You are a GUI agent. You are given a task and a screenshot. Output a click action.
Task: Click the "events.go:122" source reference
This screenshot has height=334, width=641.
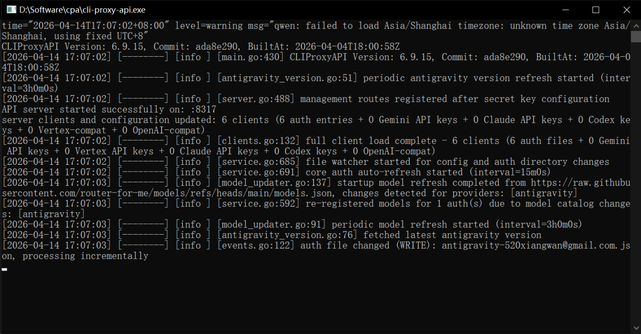(256, 246)
